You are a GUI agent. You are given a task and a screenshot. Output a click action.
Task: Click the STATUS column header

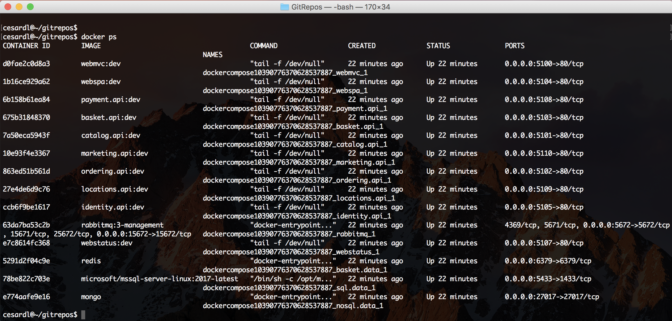tap(438, 46)
